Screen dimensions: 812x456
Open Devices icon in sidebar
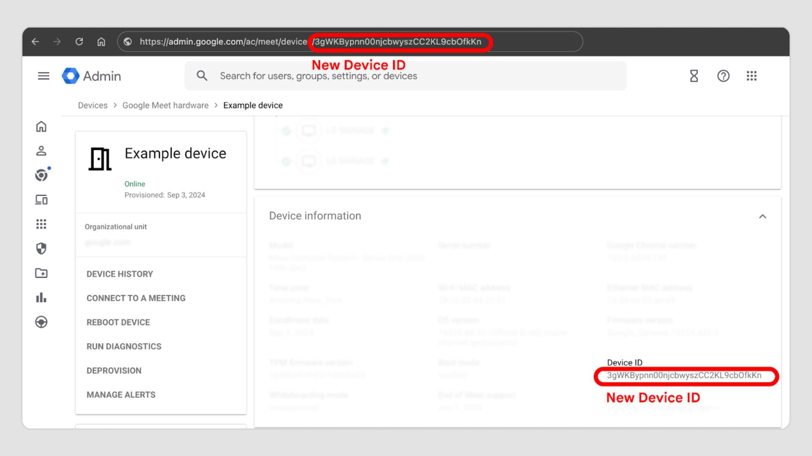pos(41,200)
